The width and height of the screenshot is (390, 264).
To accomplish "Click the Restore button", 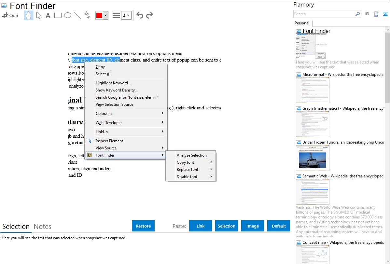I will 143,226.
